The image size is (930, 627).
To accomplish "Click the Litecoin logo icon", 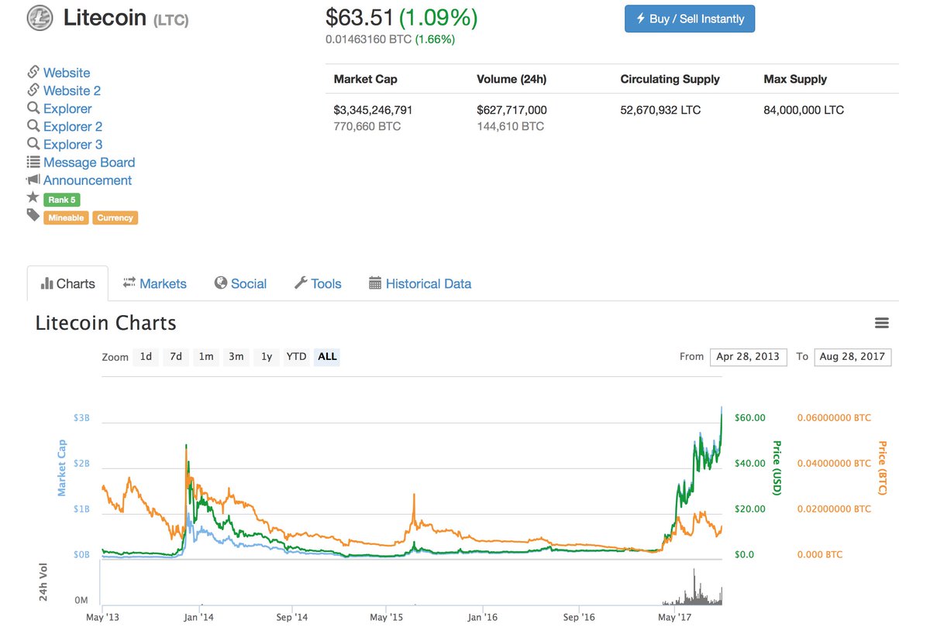I will (40, 18).
